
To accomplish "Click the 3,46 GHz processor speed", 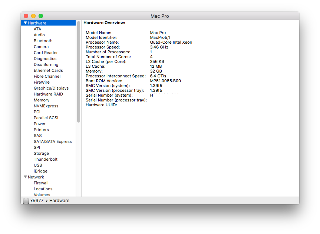I will 159,47.
